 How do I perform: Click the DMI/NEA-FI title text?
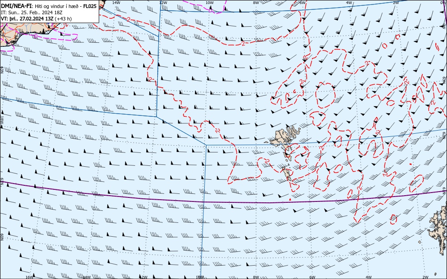tap(17, 6)
